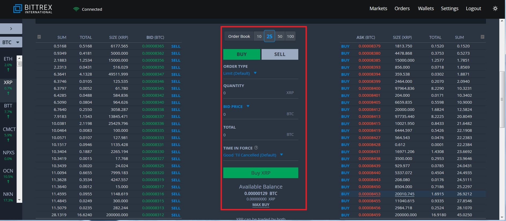
Task: Select NKN market in sidebar
Action: coord(8,196)
